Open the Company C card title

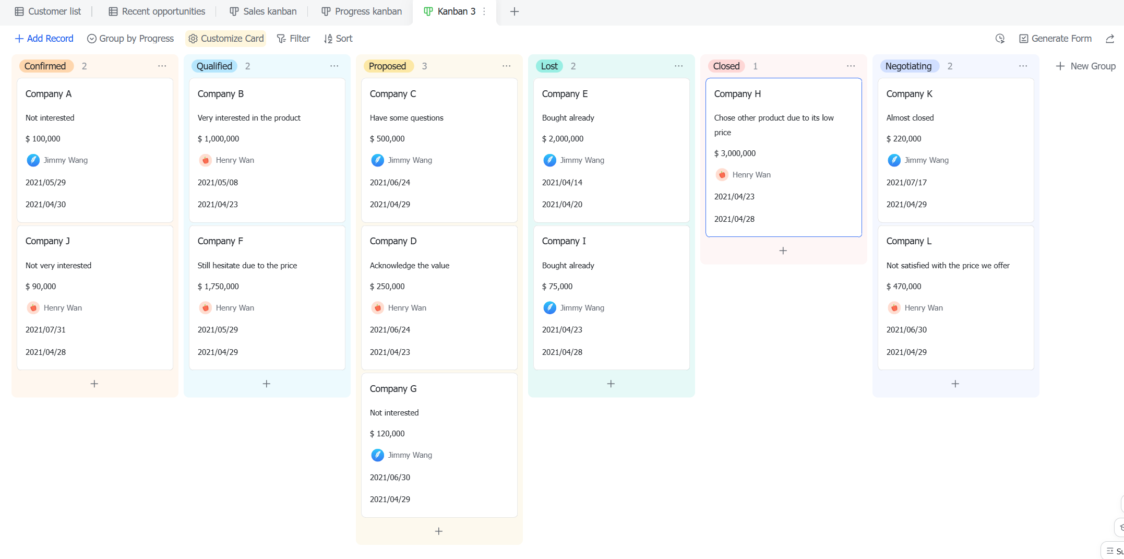click(393, 94)
